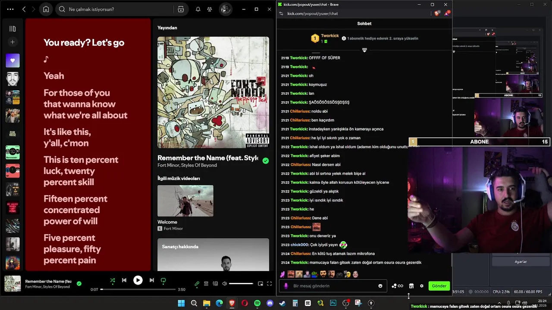The width and height of the screenshot is (552, 310).
Task: Go forward in Spotify navigation
Action: [33, 9]
